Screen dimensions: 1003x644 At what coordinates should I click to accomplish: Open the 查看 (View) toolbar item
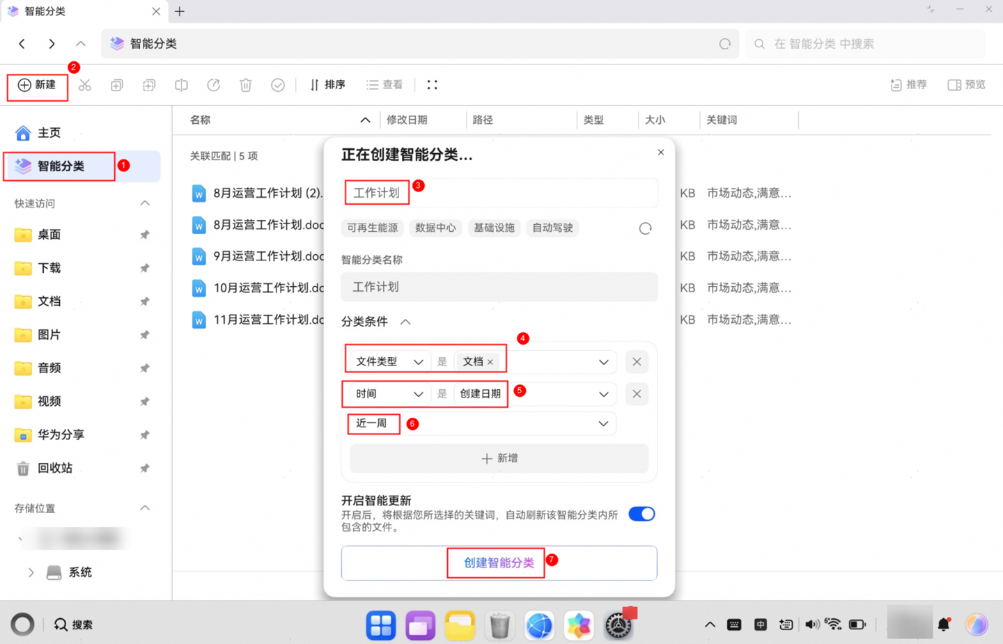(384, 84)
